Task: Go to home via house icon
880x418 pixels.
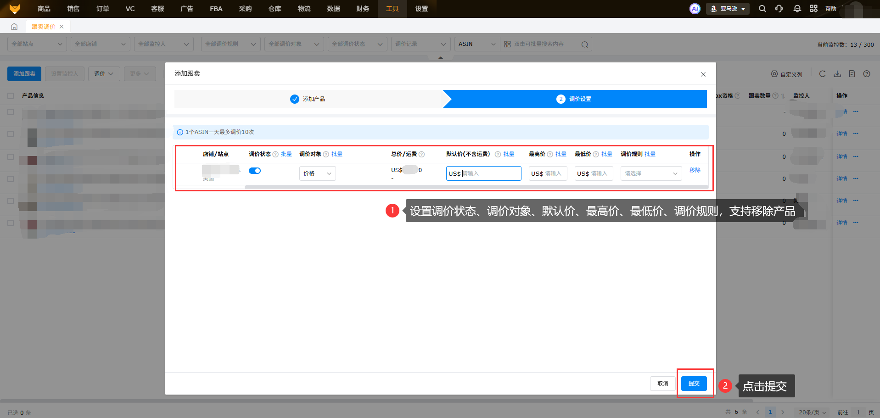Action: [x=14, y=27]
